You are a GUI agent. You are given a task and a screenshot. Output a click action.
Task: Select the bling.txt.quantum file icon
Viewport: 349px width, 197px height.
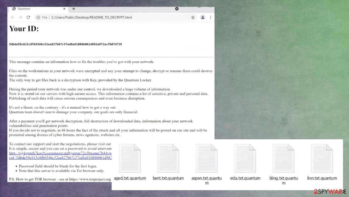coord(284,158)
